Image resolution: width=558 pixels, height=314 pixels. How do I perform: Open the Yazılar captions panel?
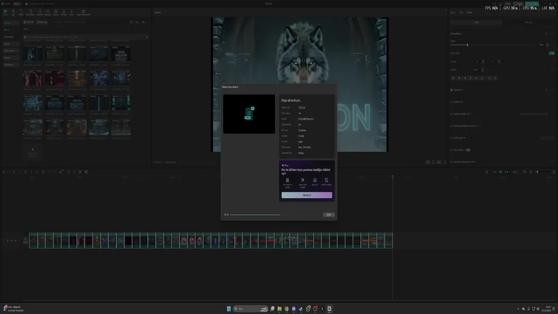(x=55, y=12)
